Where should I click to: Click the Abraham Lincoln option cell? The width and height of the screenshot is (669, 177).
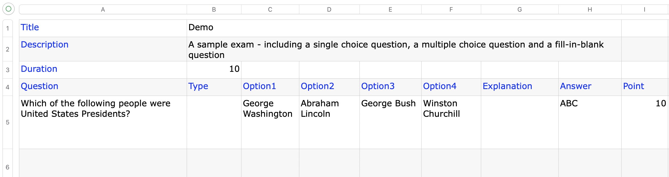click(329, 122)
